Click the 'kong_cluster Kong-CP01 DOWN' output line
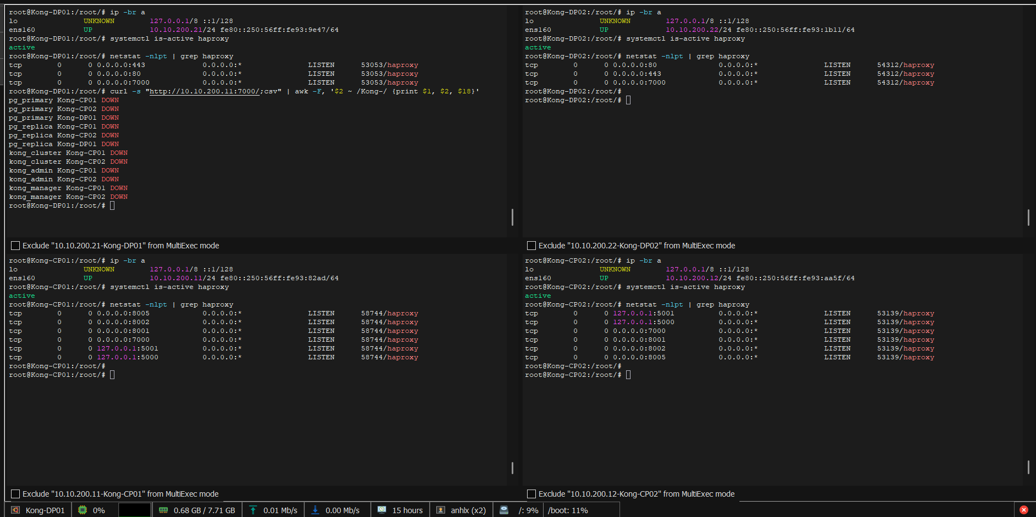1036x517 pixels. point(68,153)
